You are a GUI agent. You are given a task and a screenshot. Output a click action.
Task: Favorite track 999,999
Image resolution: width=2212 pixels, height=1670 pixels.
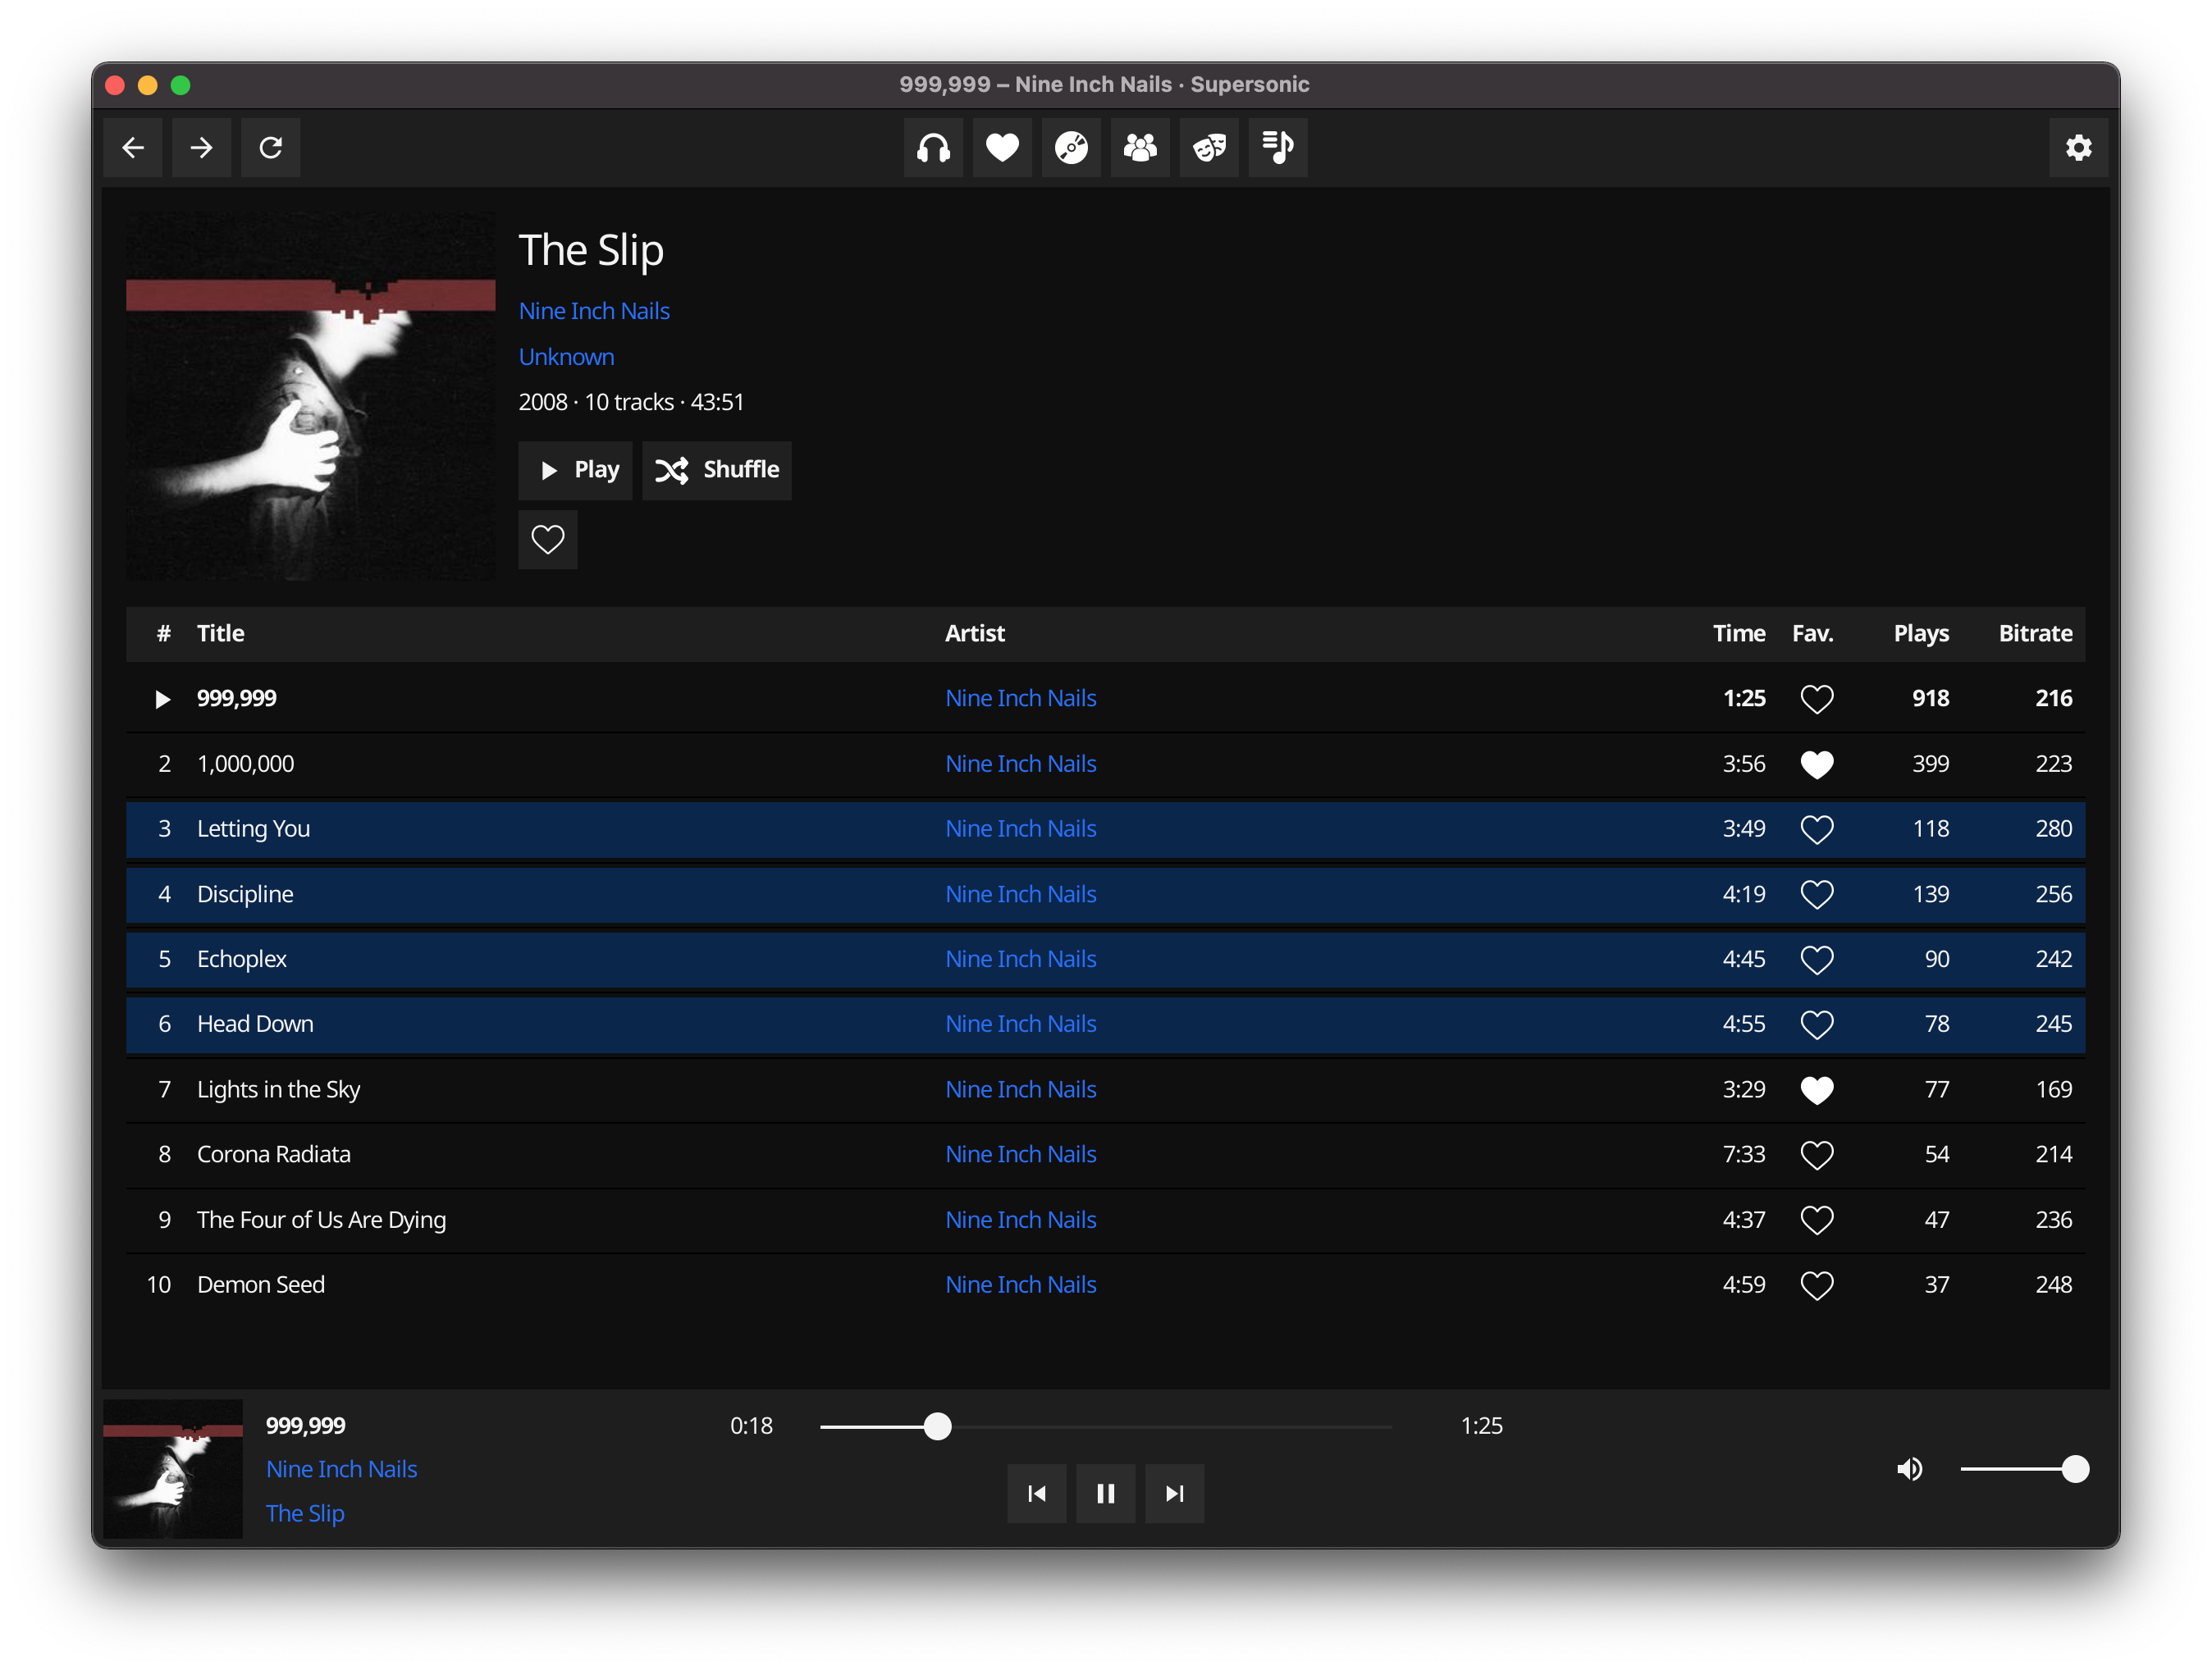click(1817, 699)
